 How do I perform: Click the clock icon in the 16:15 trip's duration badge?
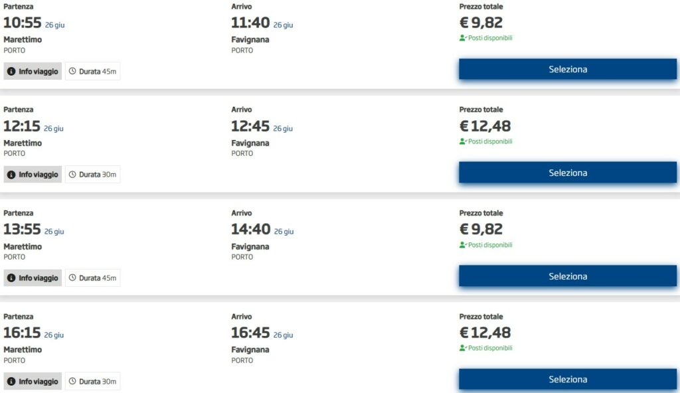click(72, 381)
